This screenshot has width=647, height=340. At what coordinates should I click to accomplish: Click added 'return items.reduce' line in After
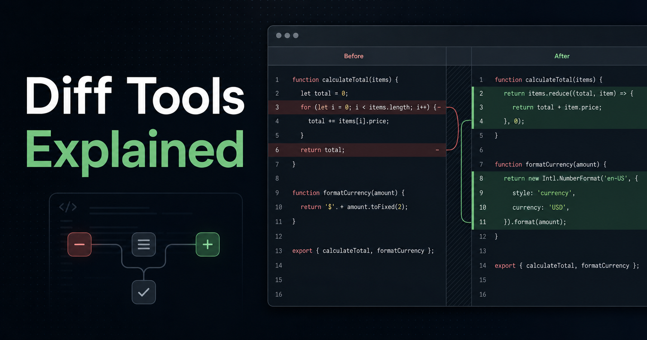coord(559,93)
